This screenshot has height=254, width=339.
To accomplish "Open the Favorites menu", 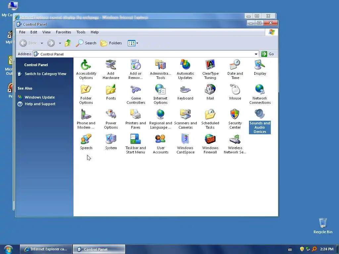I will 63,32.
